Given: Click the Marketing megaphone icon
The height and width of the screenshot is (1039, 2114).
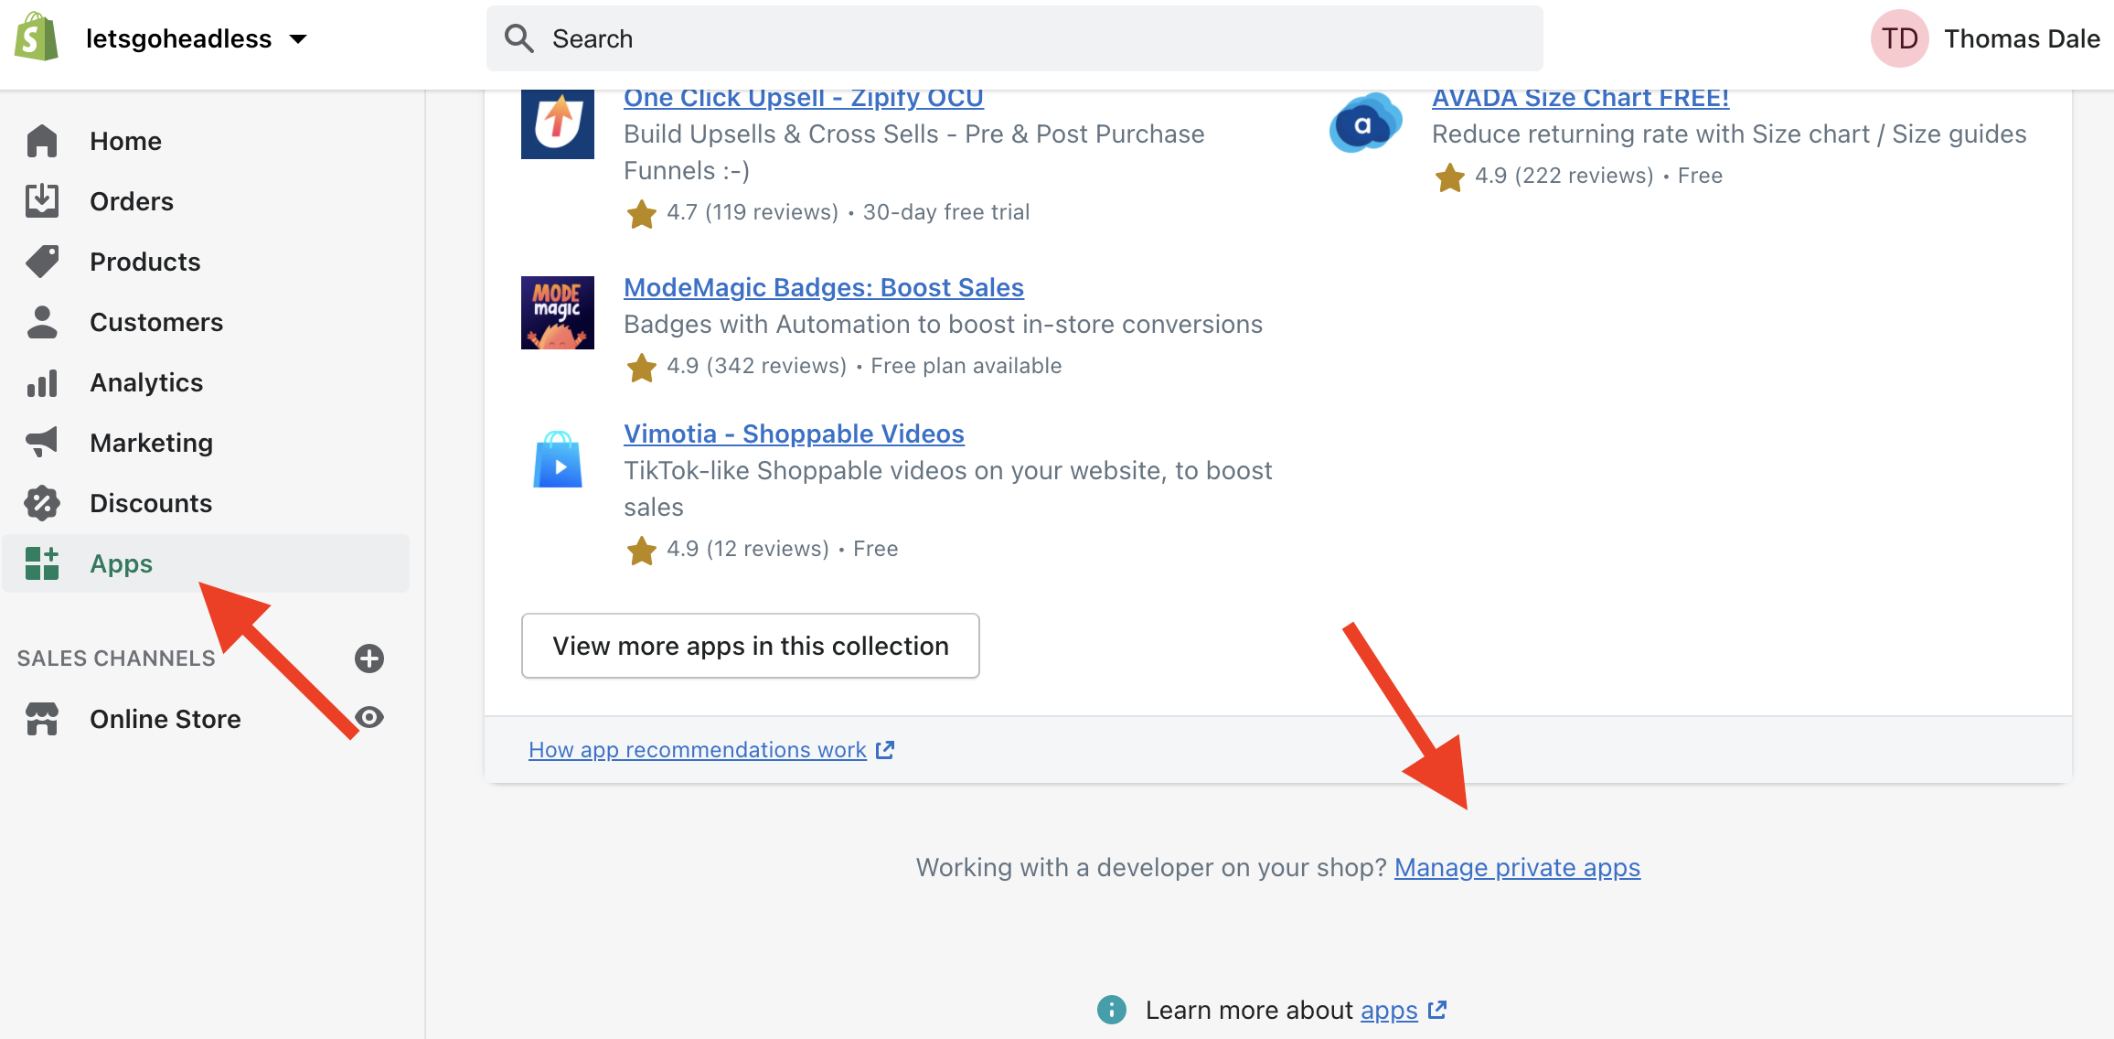Looking at the screenshot, I should click(42, 443).
